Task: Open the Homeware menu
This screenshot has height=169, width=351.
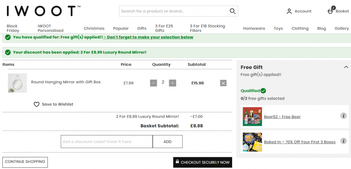Action: (254, 29)
